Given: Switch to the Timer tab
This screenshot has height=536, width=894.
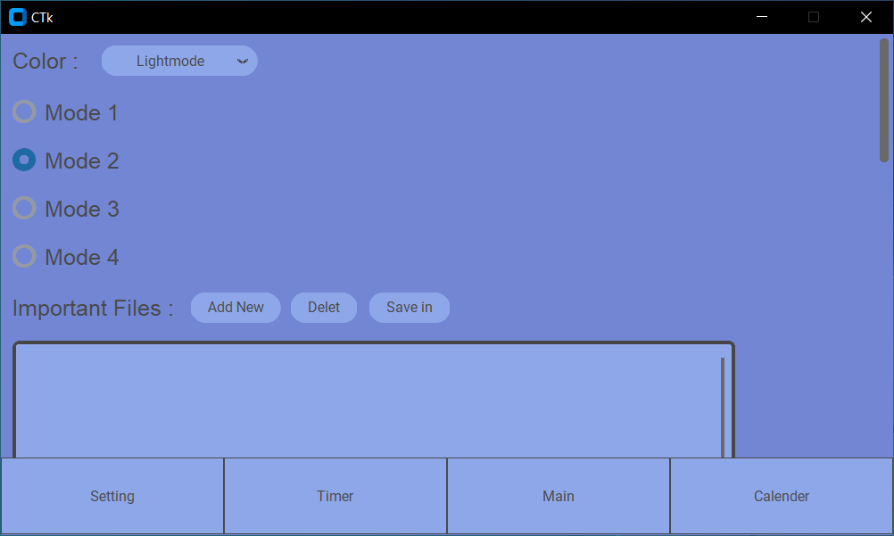Looking at the screenshot, I should point(335,496).
